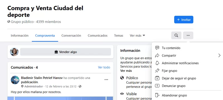This screenshot has height=100, width=223.
Task: Click the user profile avatar next to Vender algo
Action: (14, 52)
